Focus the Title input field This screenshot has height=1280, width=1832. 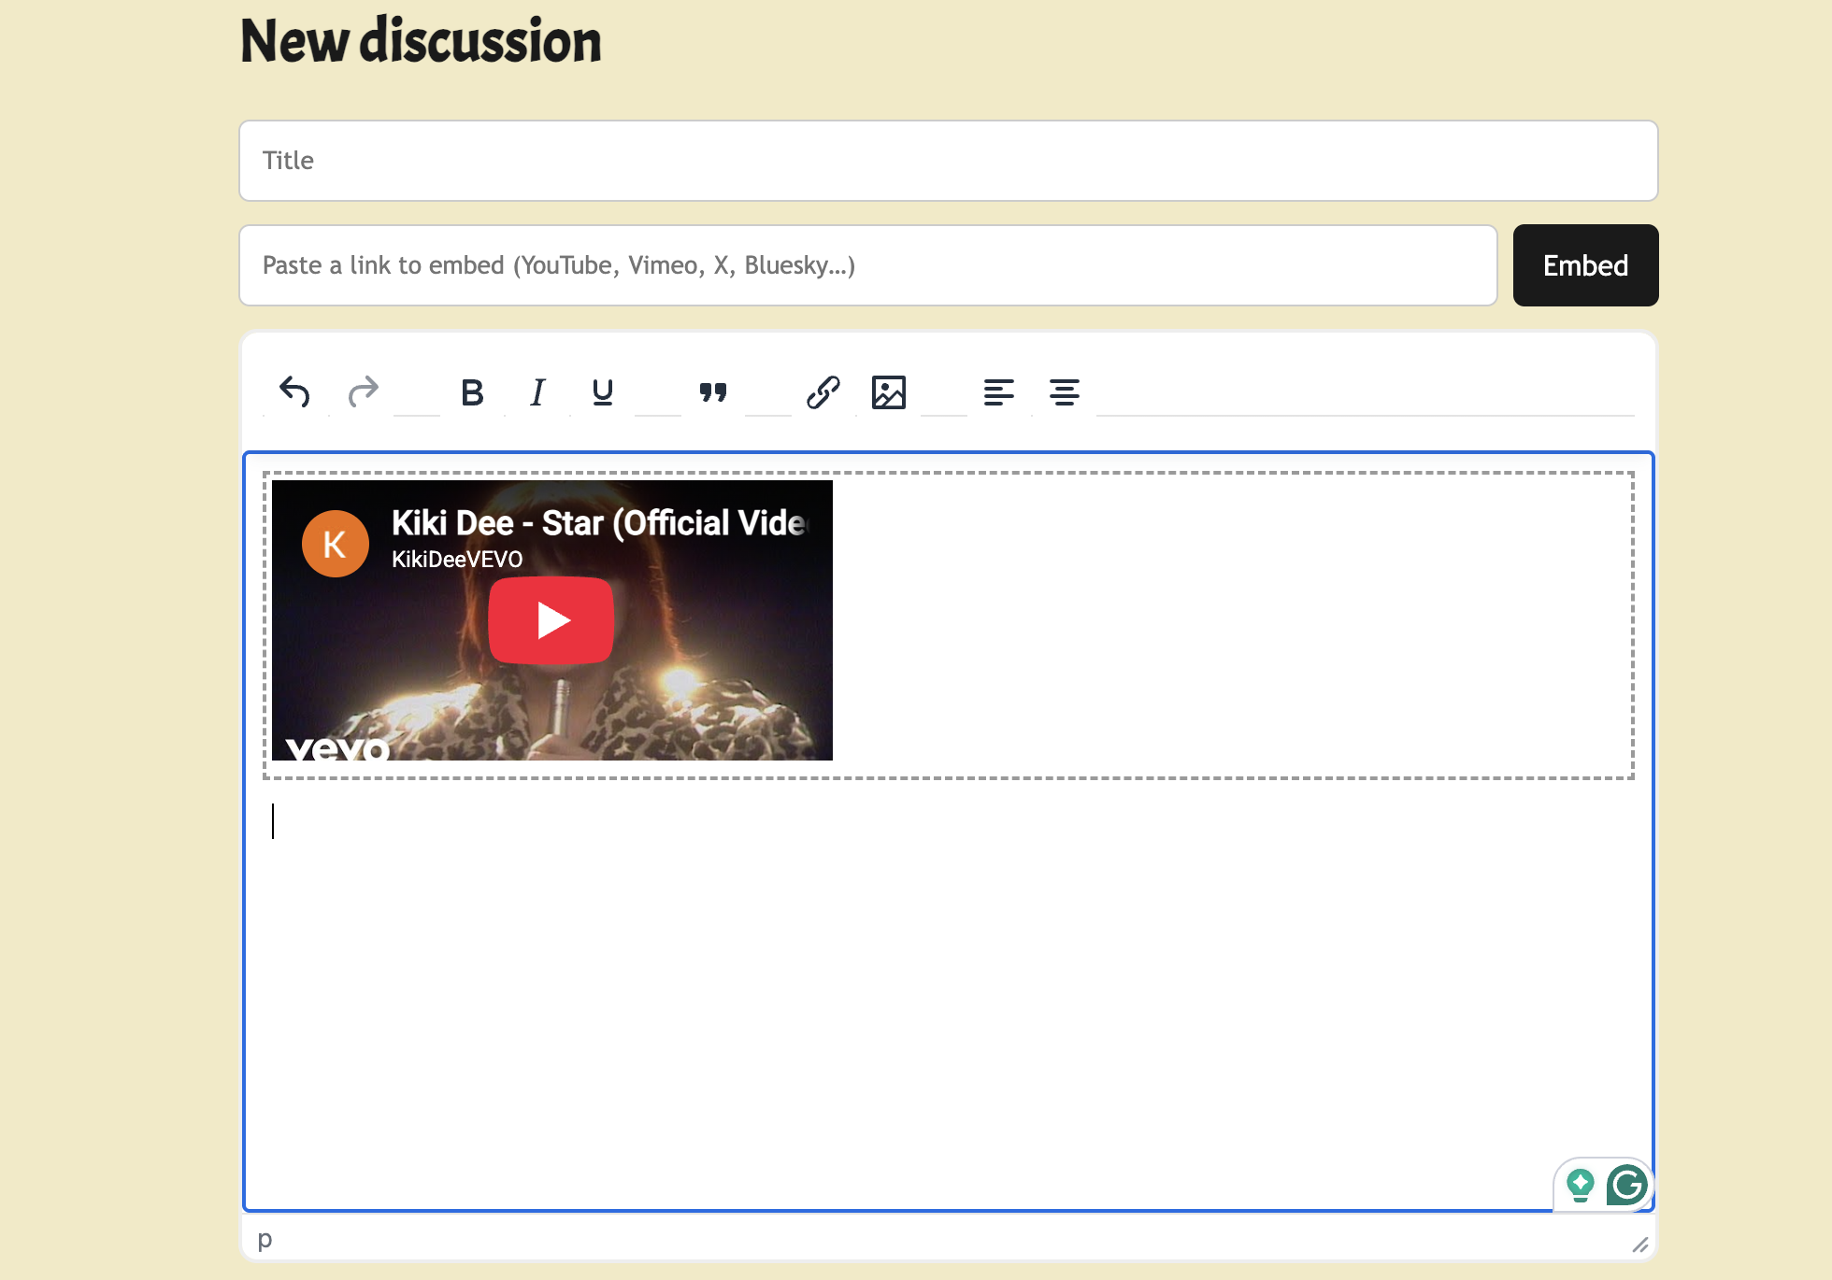click(948, 161)
